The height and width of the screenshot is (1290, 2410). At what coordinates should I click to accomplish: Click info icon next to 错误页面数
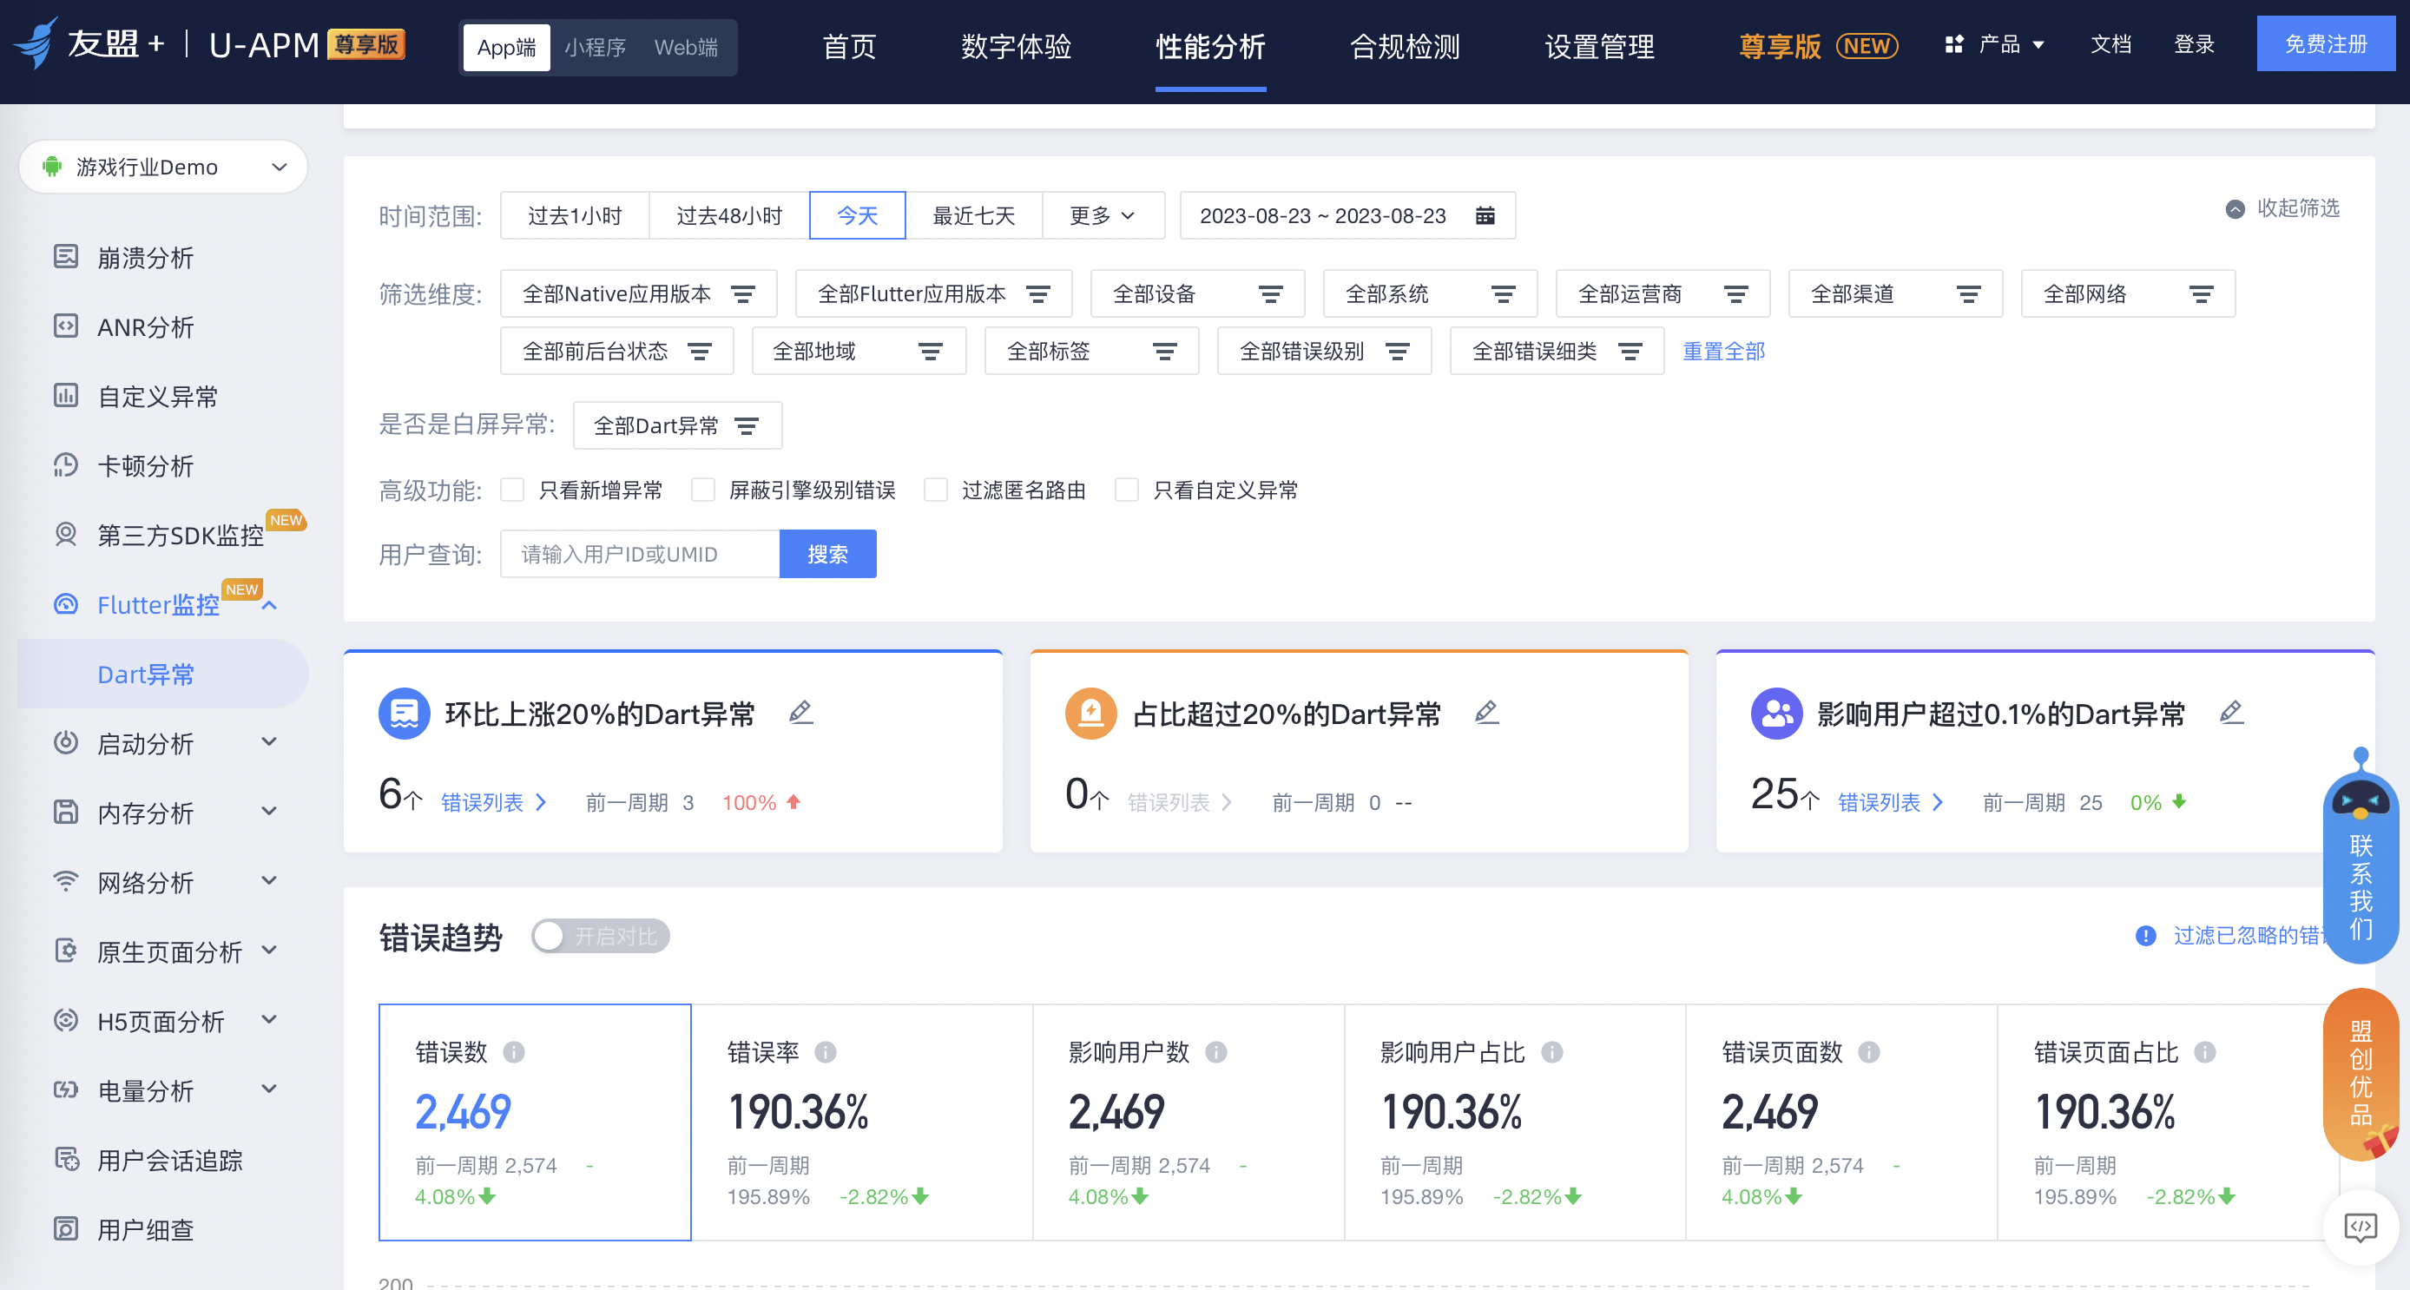[1869, 1052]
